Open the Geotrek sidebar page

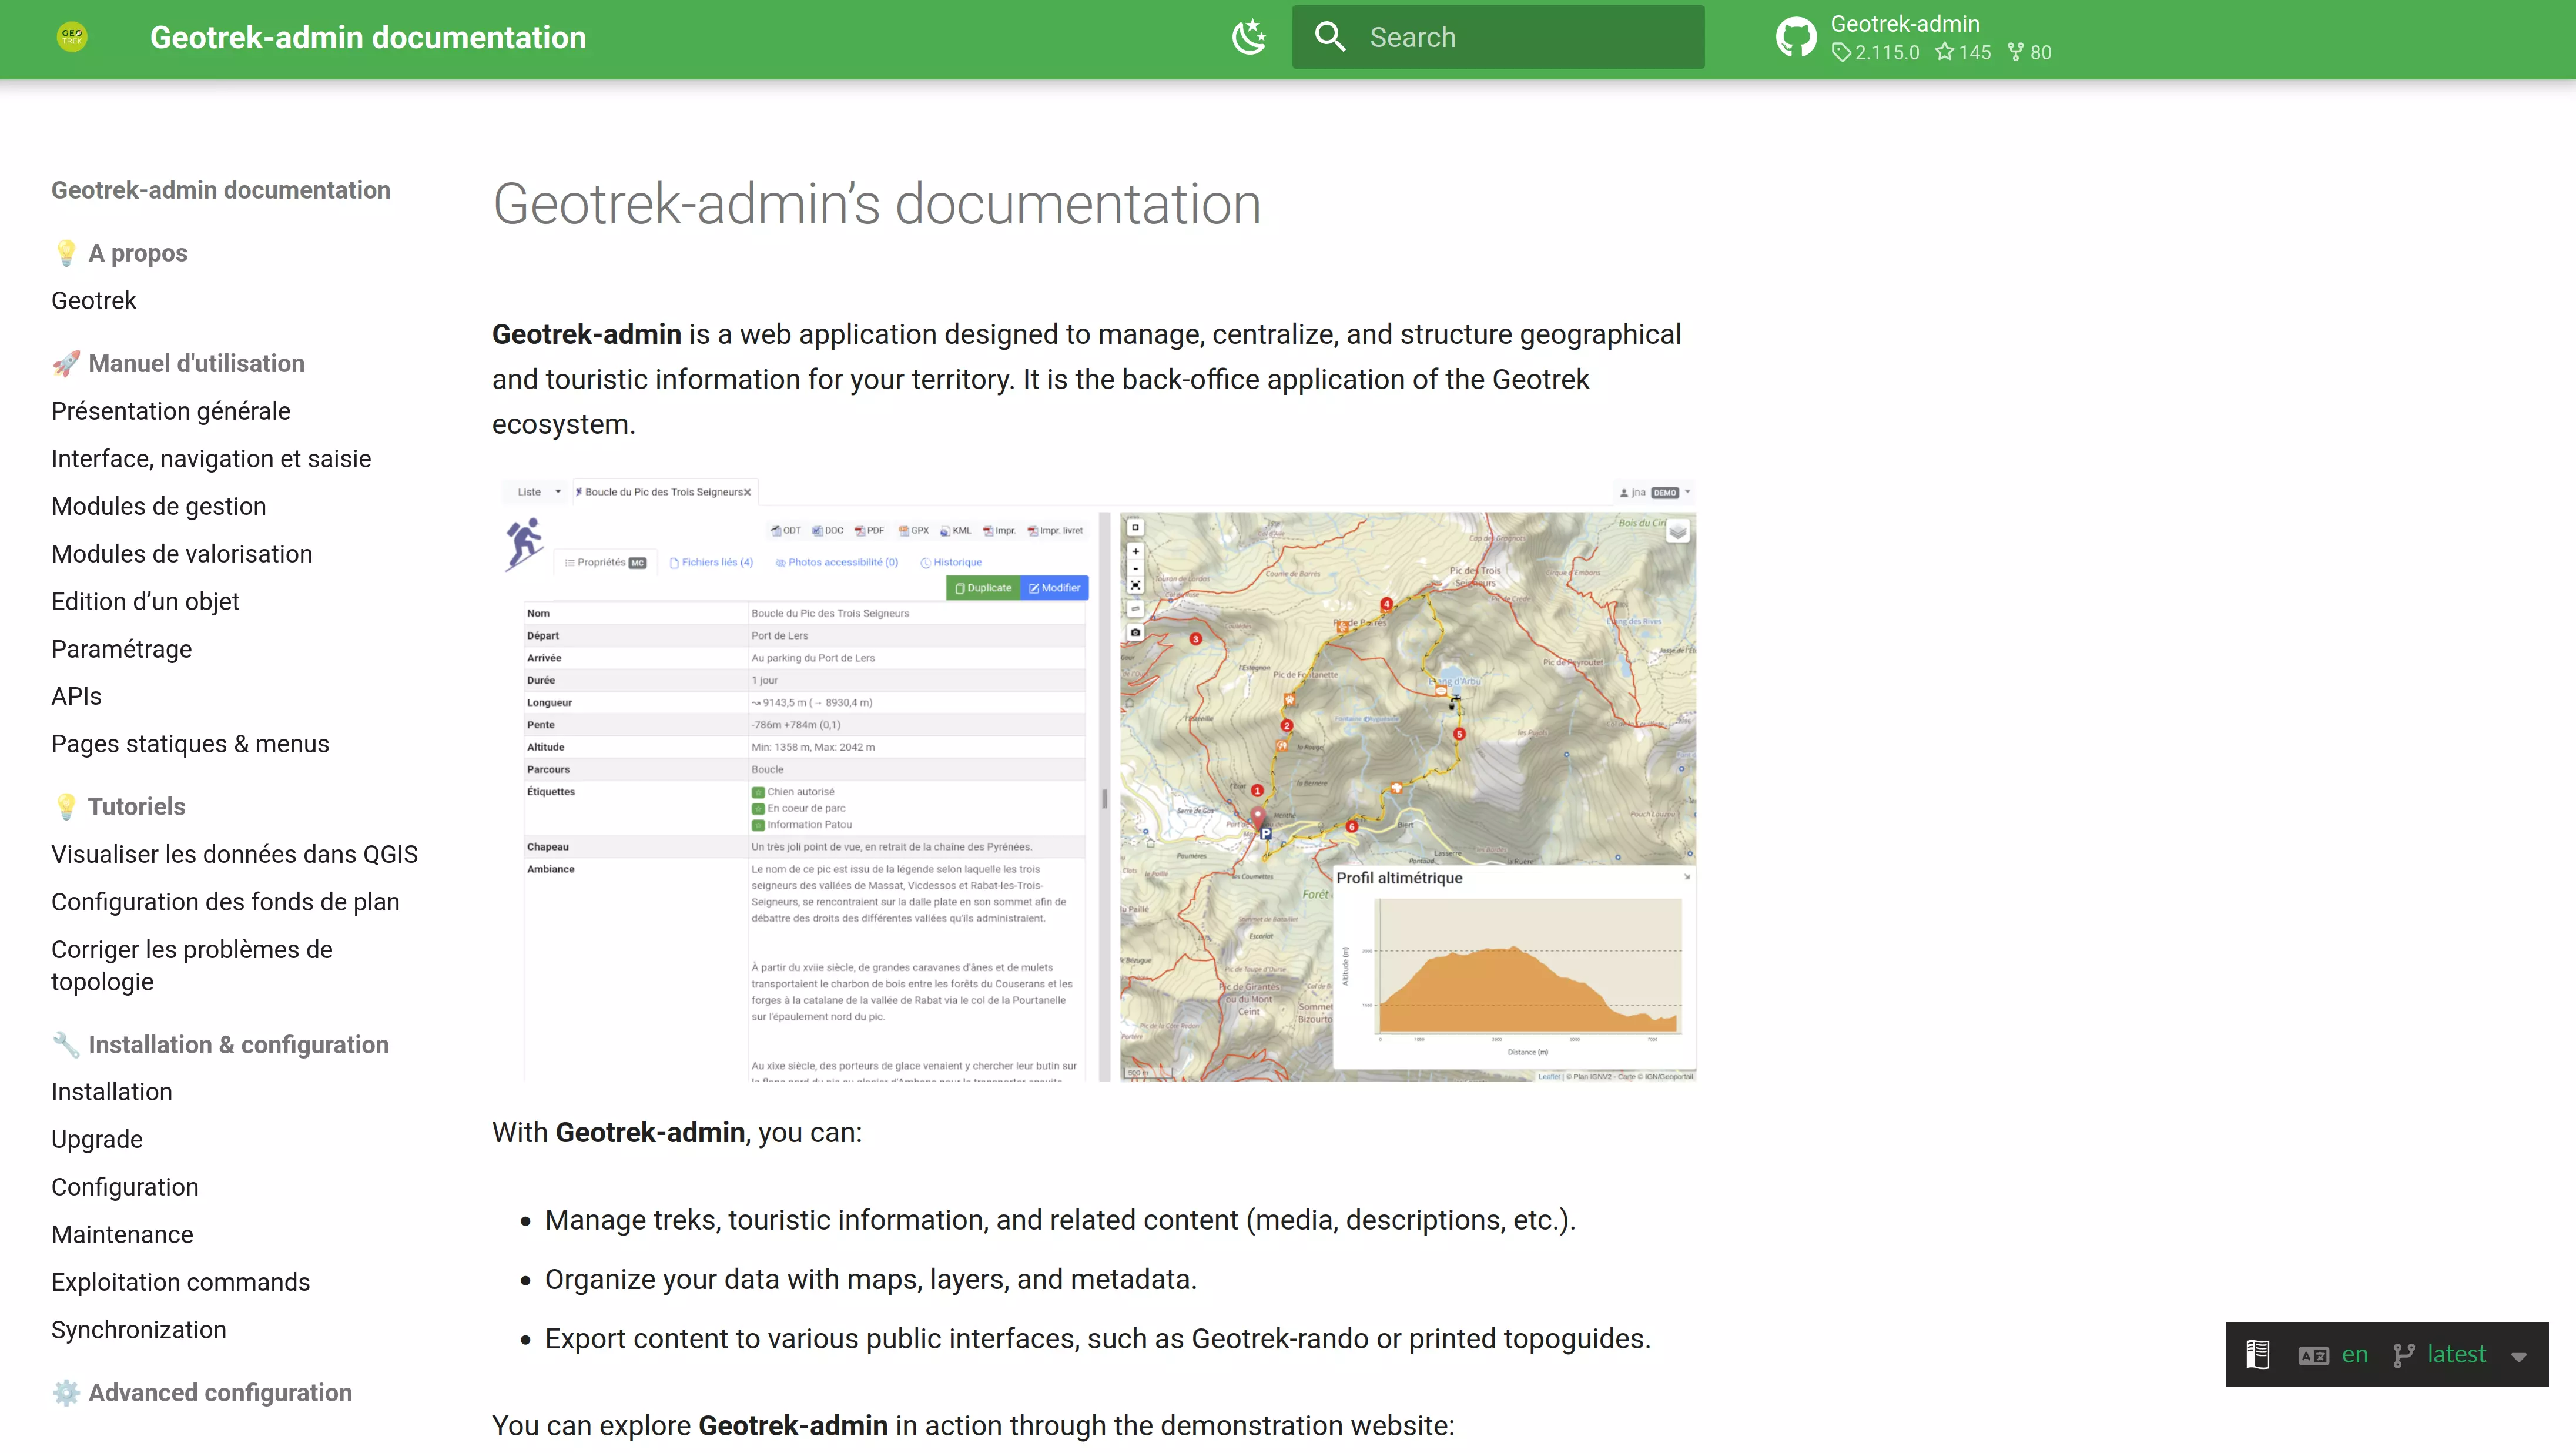pyautogui.click(x=94, y=301)
